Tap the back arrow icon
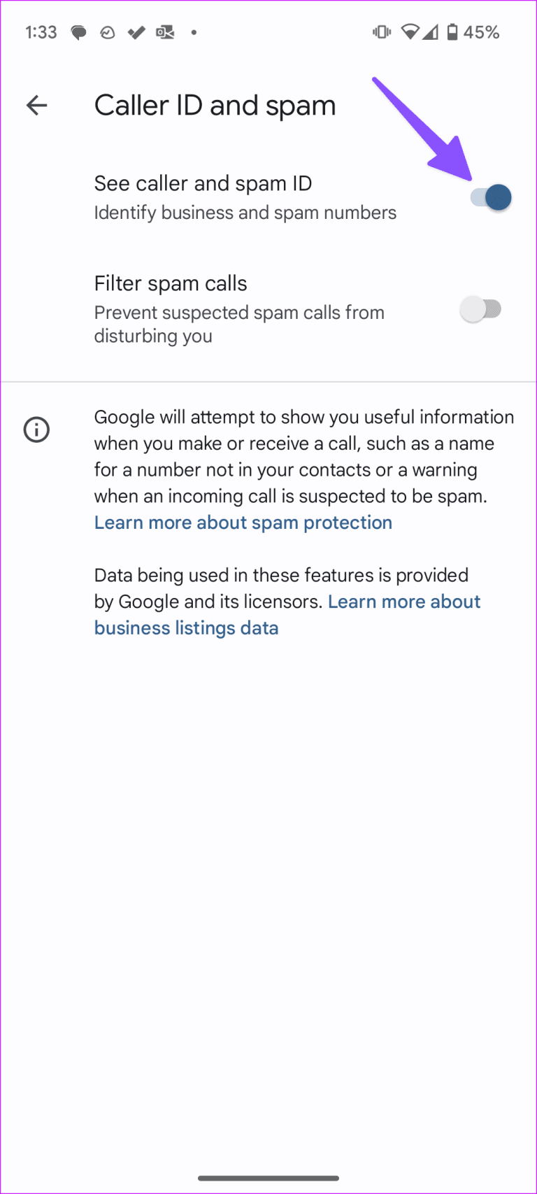 36,105
